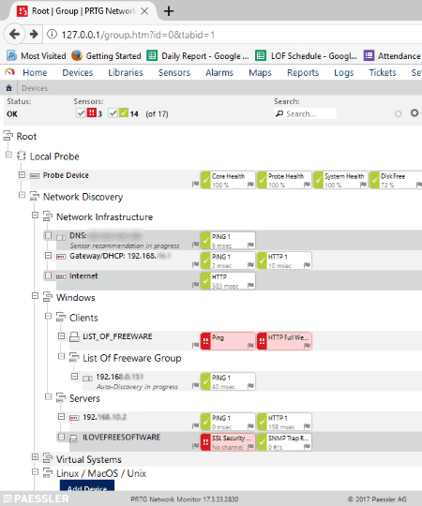Viewport: 422px width, 506px height.
Task: Click the red Ping sensor status icon
Action: tap(205, 341)
